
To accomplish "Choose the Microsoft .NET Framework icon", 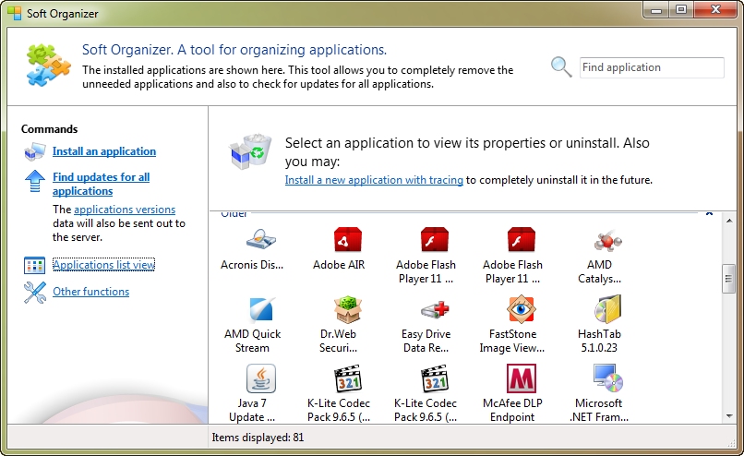I will tap(607, 378).
